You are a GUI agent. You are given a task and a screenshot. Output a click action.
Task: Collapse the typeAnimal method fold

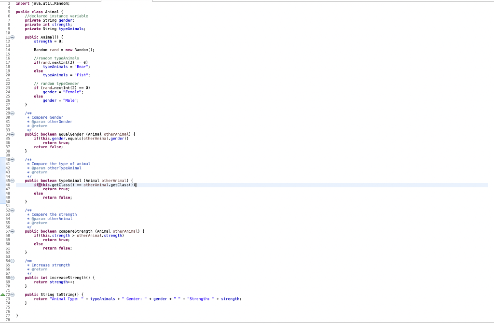click(12, 181)
